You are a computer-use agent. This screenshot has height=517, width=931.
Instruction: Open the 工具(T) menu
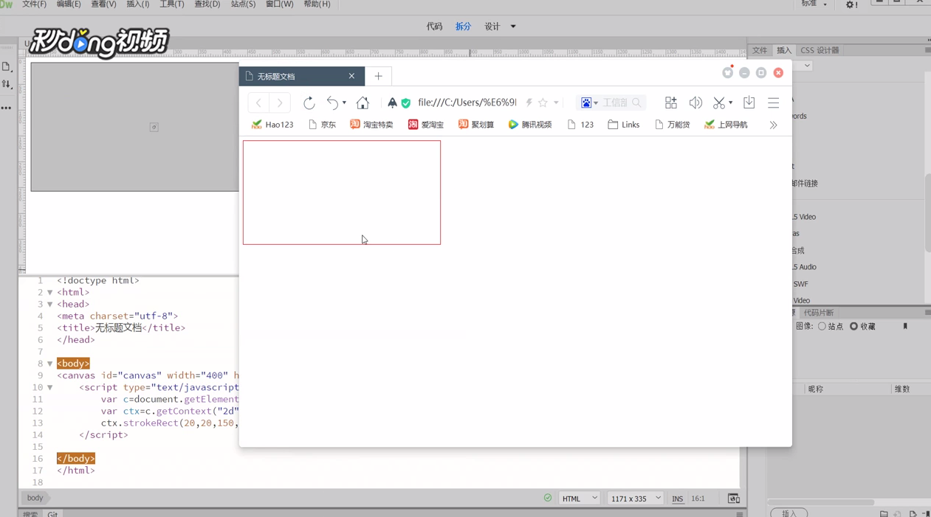pyautogui.click(x=172, y=4)
